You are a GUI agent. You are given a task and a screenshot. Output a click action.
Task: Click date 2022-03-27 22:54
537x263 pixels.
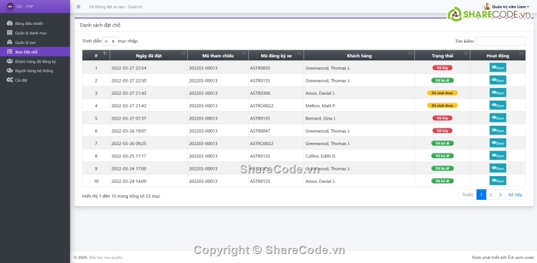click(129, 68)
